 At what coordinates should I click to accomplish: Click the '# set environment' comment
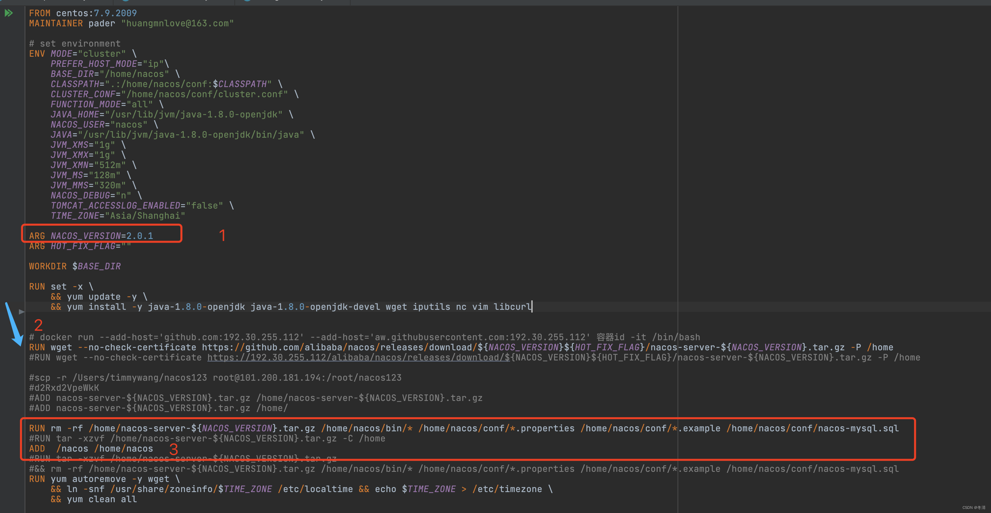(x=75, y=44)
